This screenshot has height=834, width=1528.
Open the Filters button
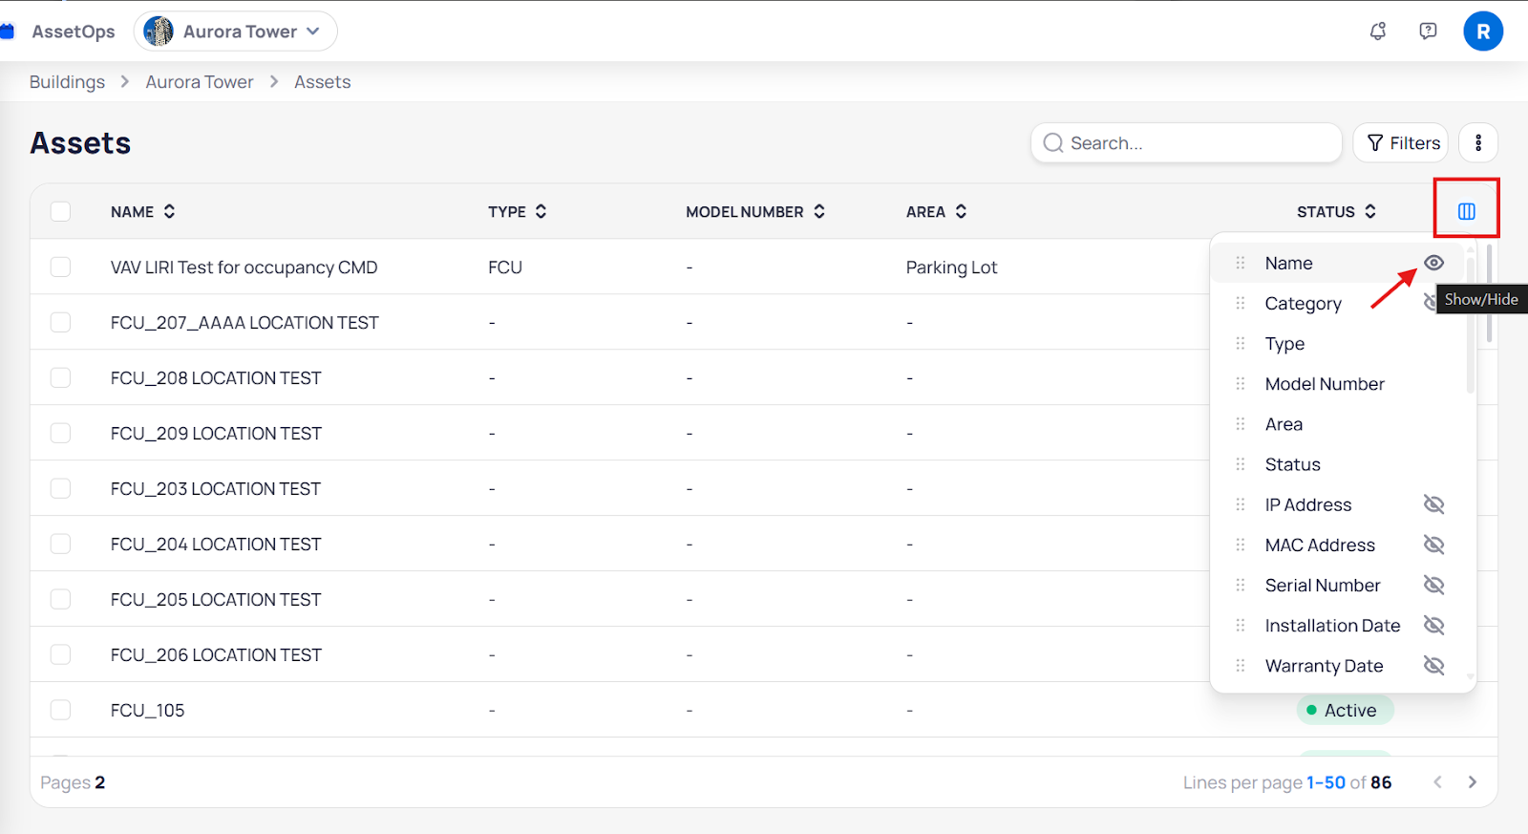(x=1401, y=143)
